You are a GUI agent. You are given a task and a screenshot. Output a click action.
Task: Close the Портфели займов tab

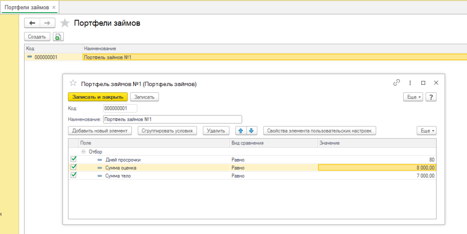click(54, 7)
